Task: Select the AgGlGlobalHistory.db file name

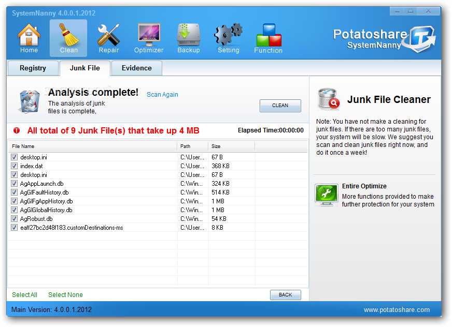Action: pyautogui.click(x=46, y=210)
